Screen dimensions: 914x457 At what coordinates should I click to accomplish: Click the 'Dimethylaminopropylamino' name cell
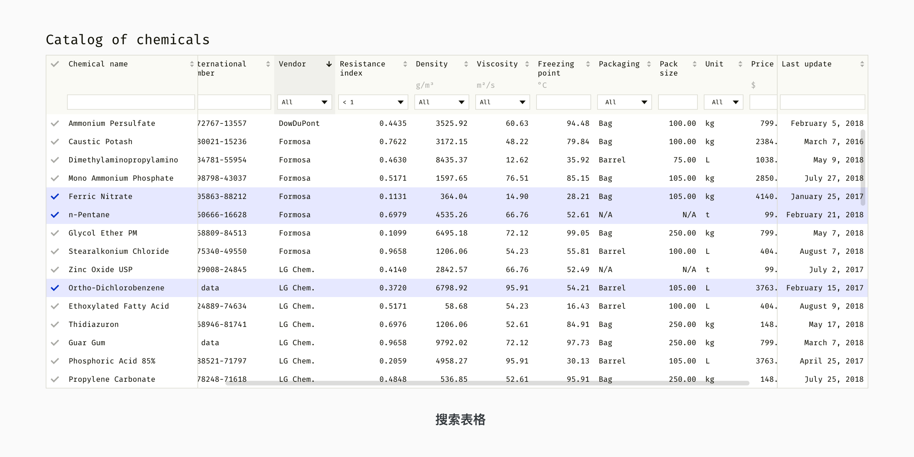(x=123, y=160)
